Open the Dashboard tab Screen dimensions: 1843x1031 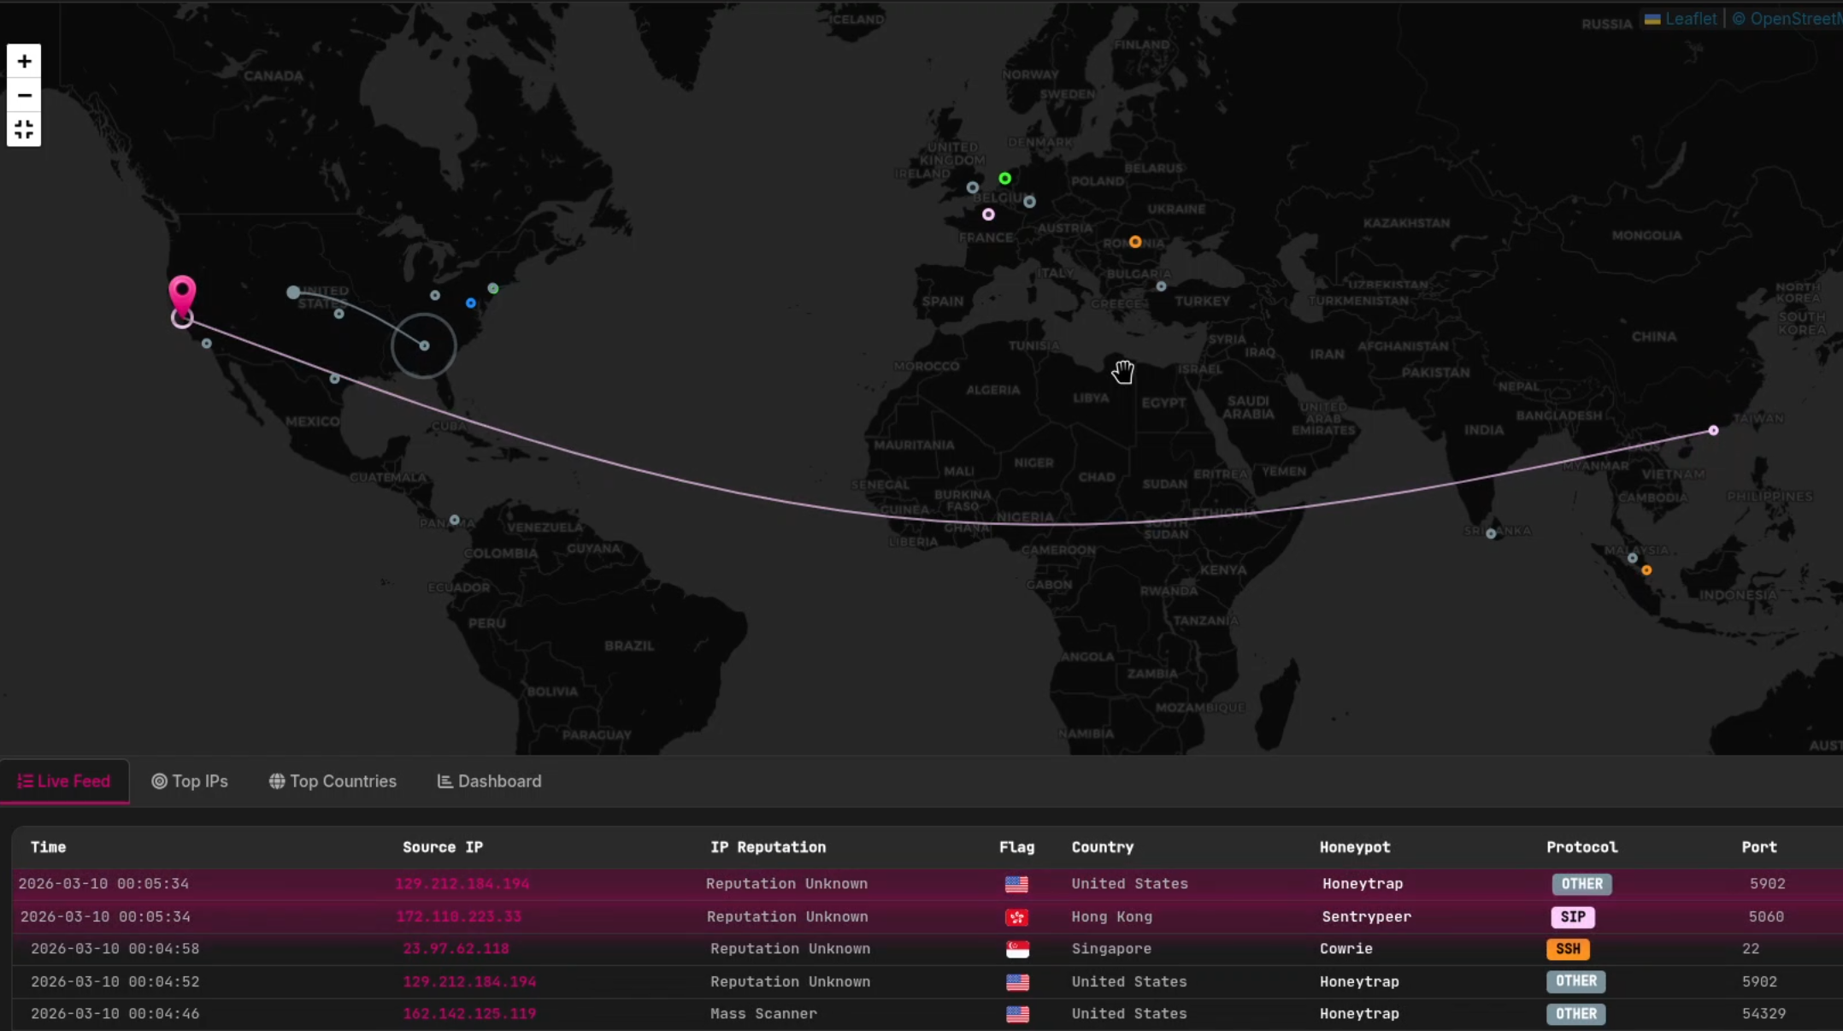(490, 781)
